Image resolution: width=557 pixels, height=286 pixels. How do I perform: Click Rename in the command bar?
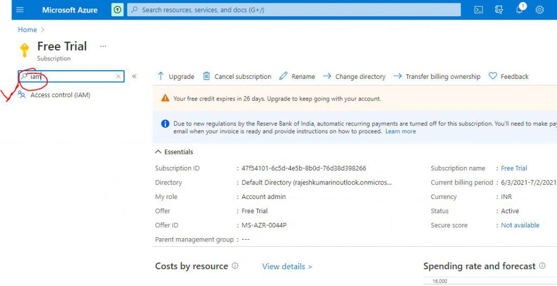(x=297, y=77)
